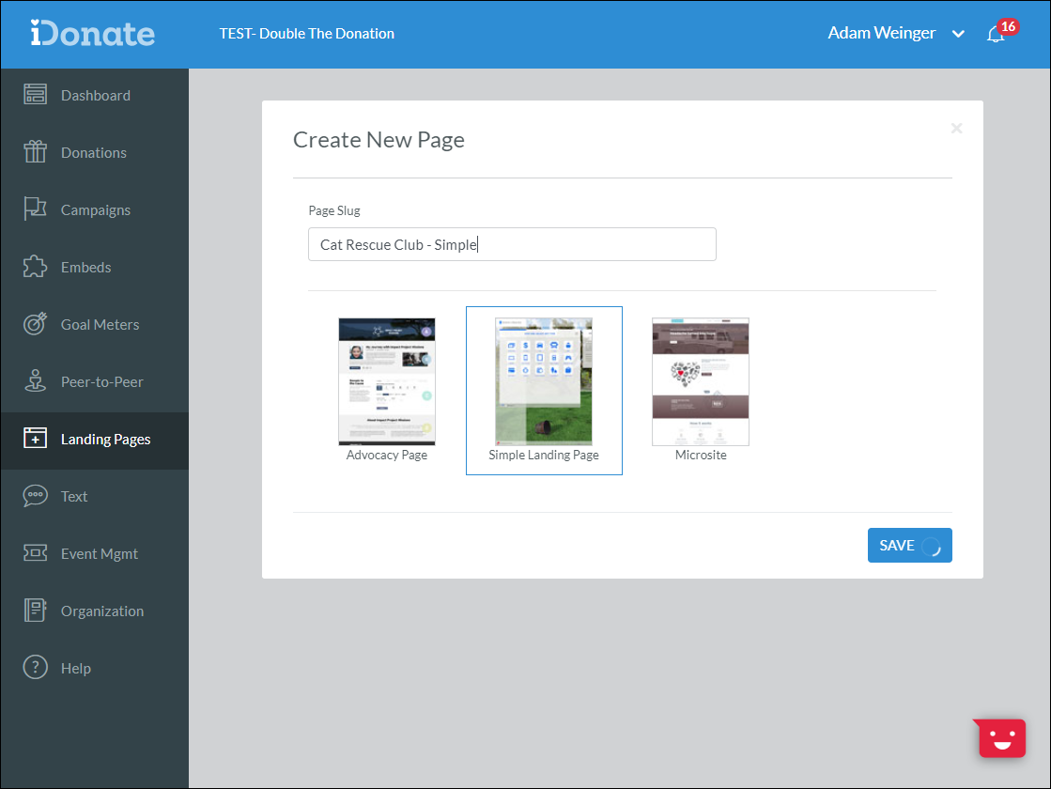
Task: Click the Simple Landing Page caption
Action: (544, 456)
